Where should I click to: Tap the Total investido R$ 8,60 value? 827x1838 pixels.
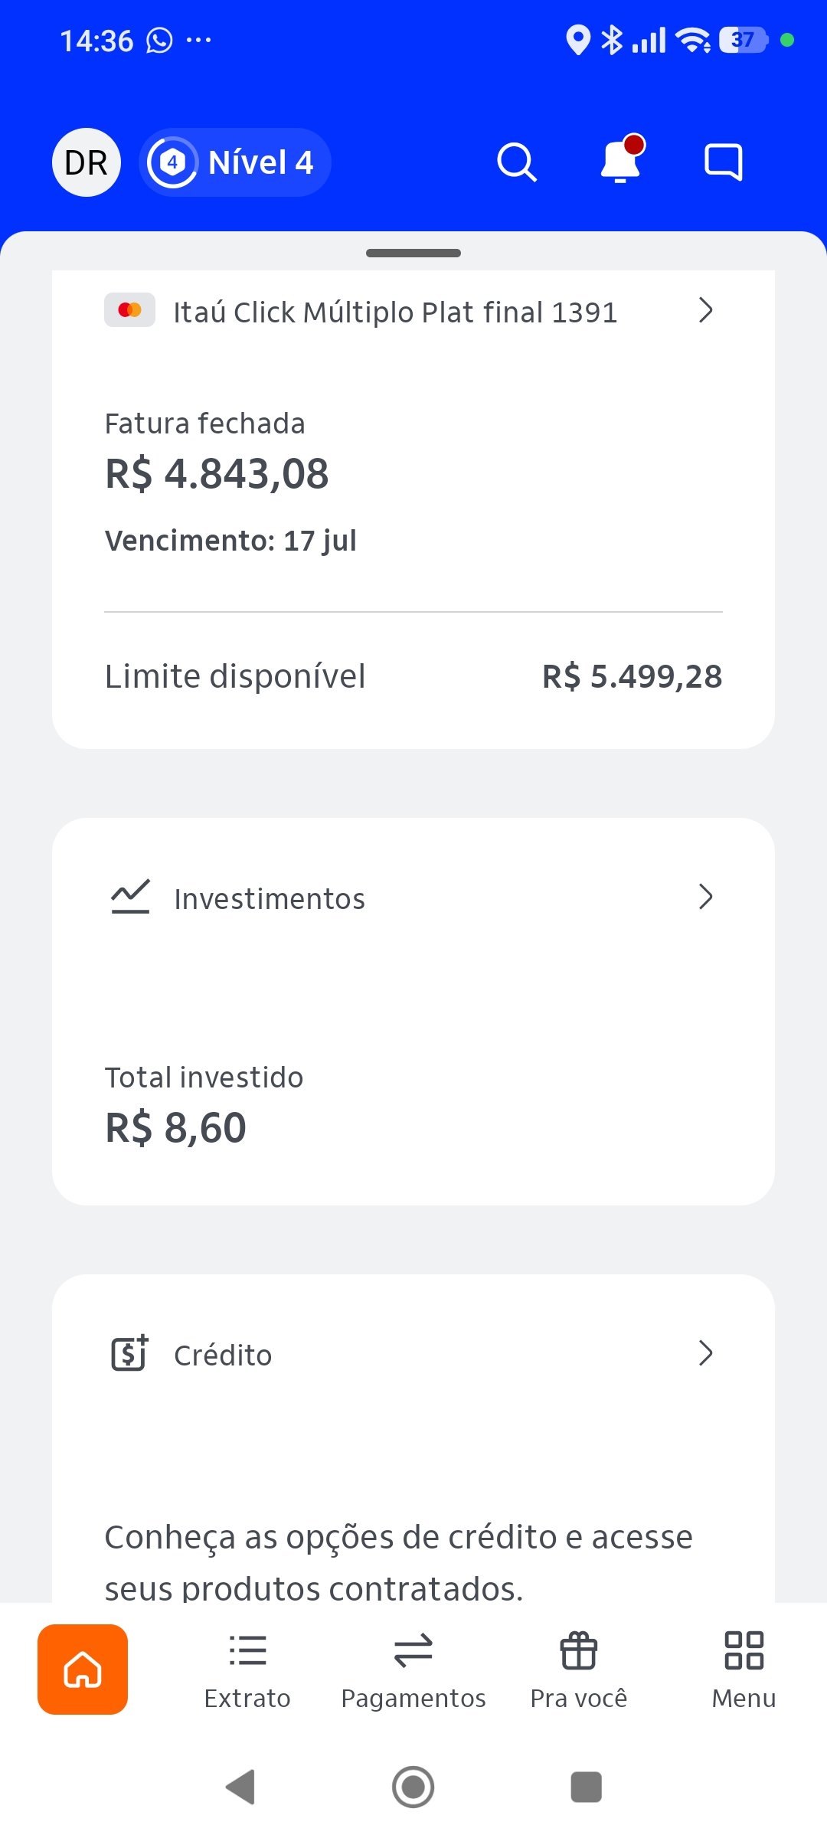[175, 1127]
